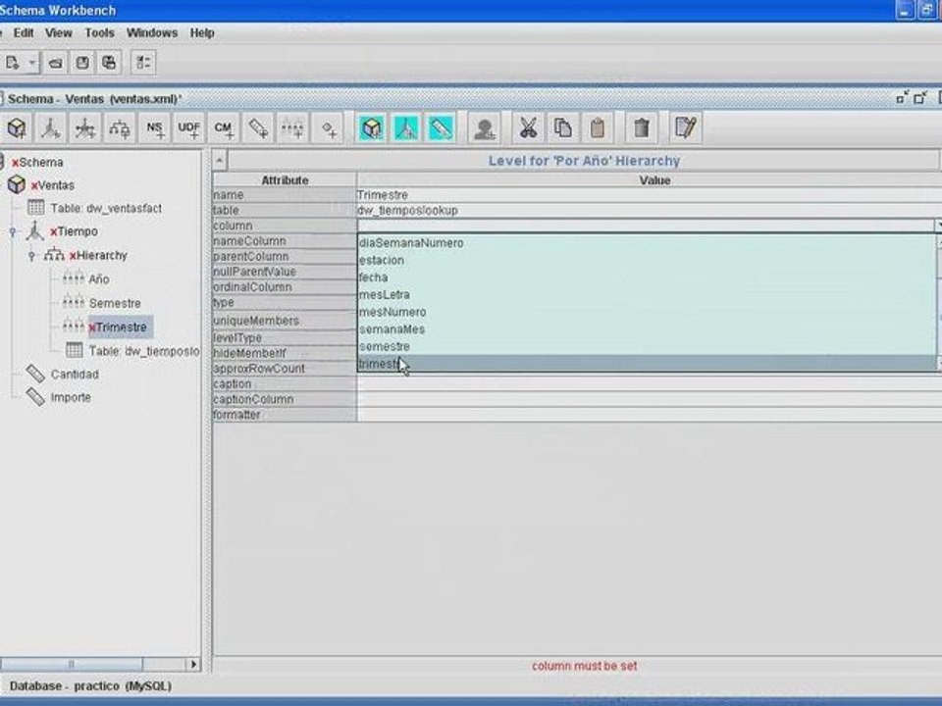Select the Tiempo dimension tree node
The width and height of the screenshot is (942, 706).
click(74, 231)
